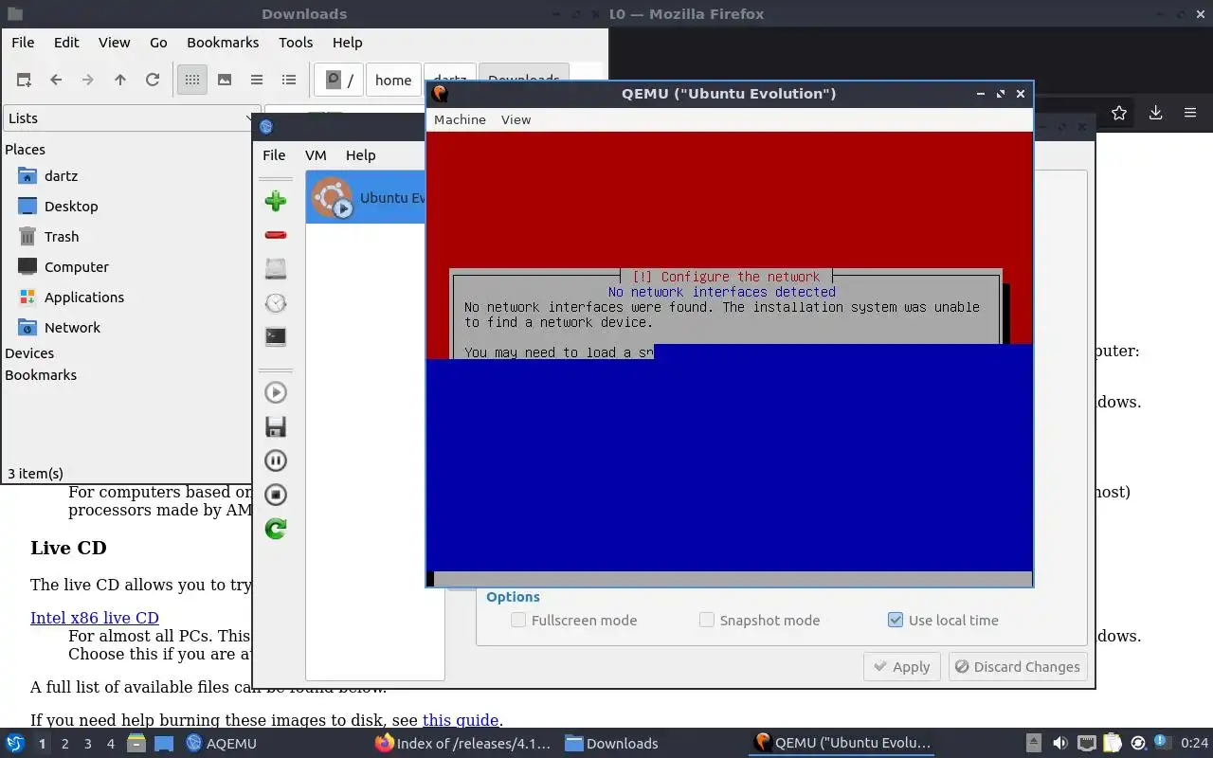Select the Ubuntu Evolution VM in AQEMU list
The height and width of the screenshot is (758, 1213).
click(x=366, y=197)
